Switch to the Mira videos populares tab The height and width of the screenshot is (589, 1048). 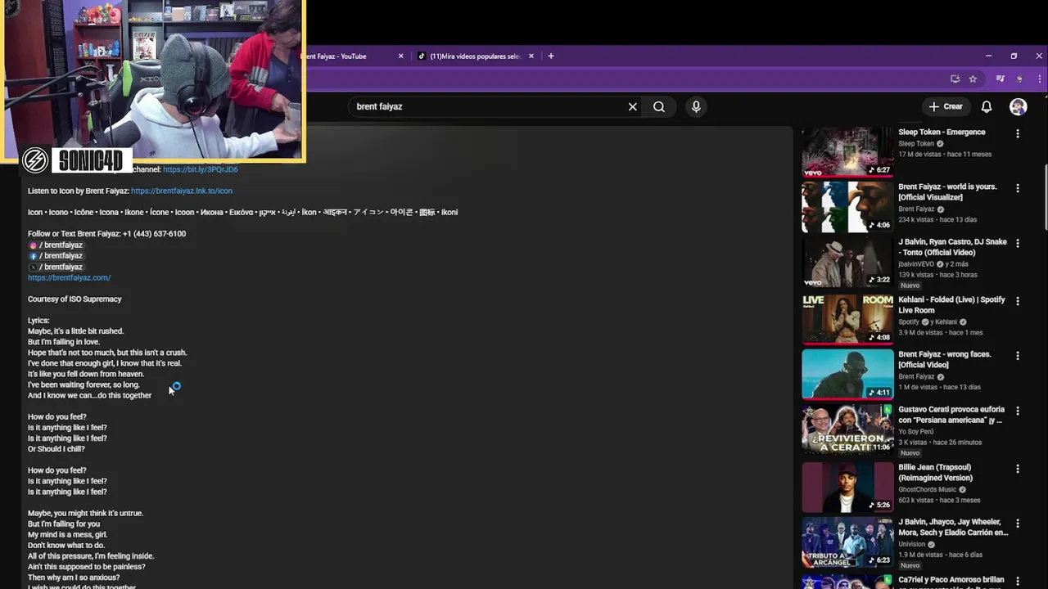click(475, 56)
